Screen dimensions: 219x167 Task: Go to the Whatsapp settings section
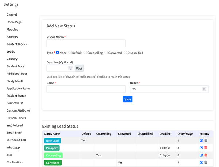click(x=14, y=147)
